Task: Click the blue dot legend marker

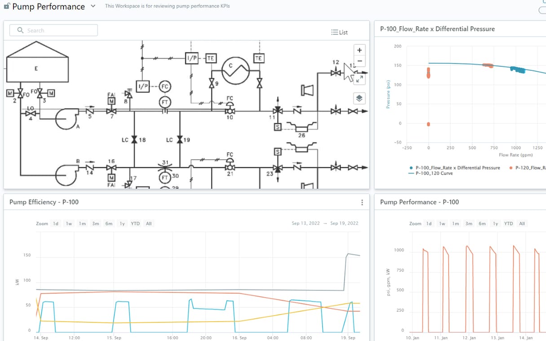Action: pos(411,168)
